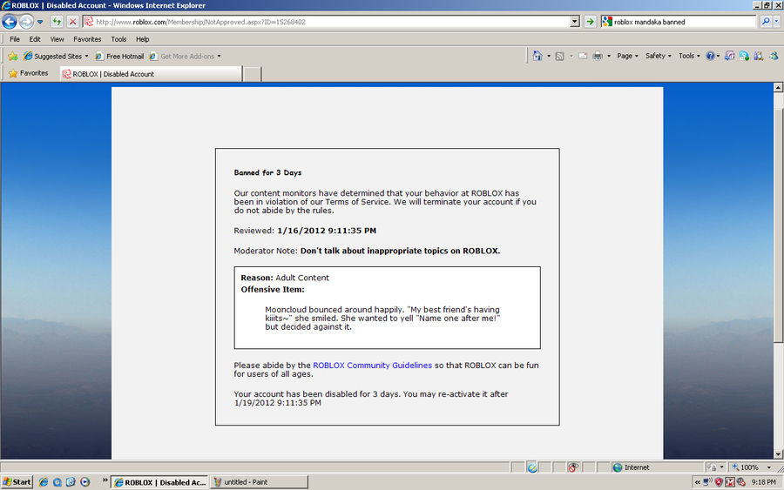Click the Refresh page icon
This screenshot has width=784, height=490.
click(x=57, y=22)
